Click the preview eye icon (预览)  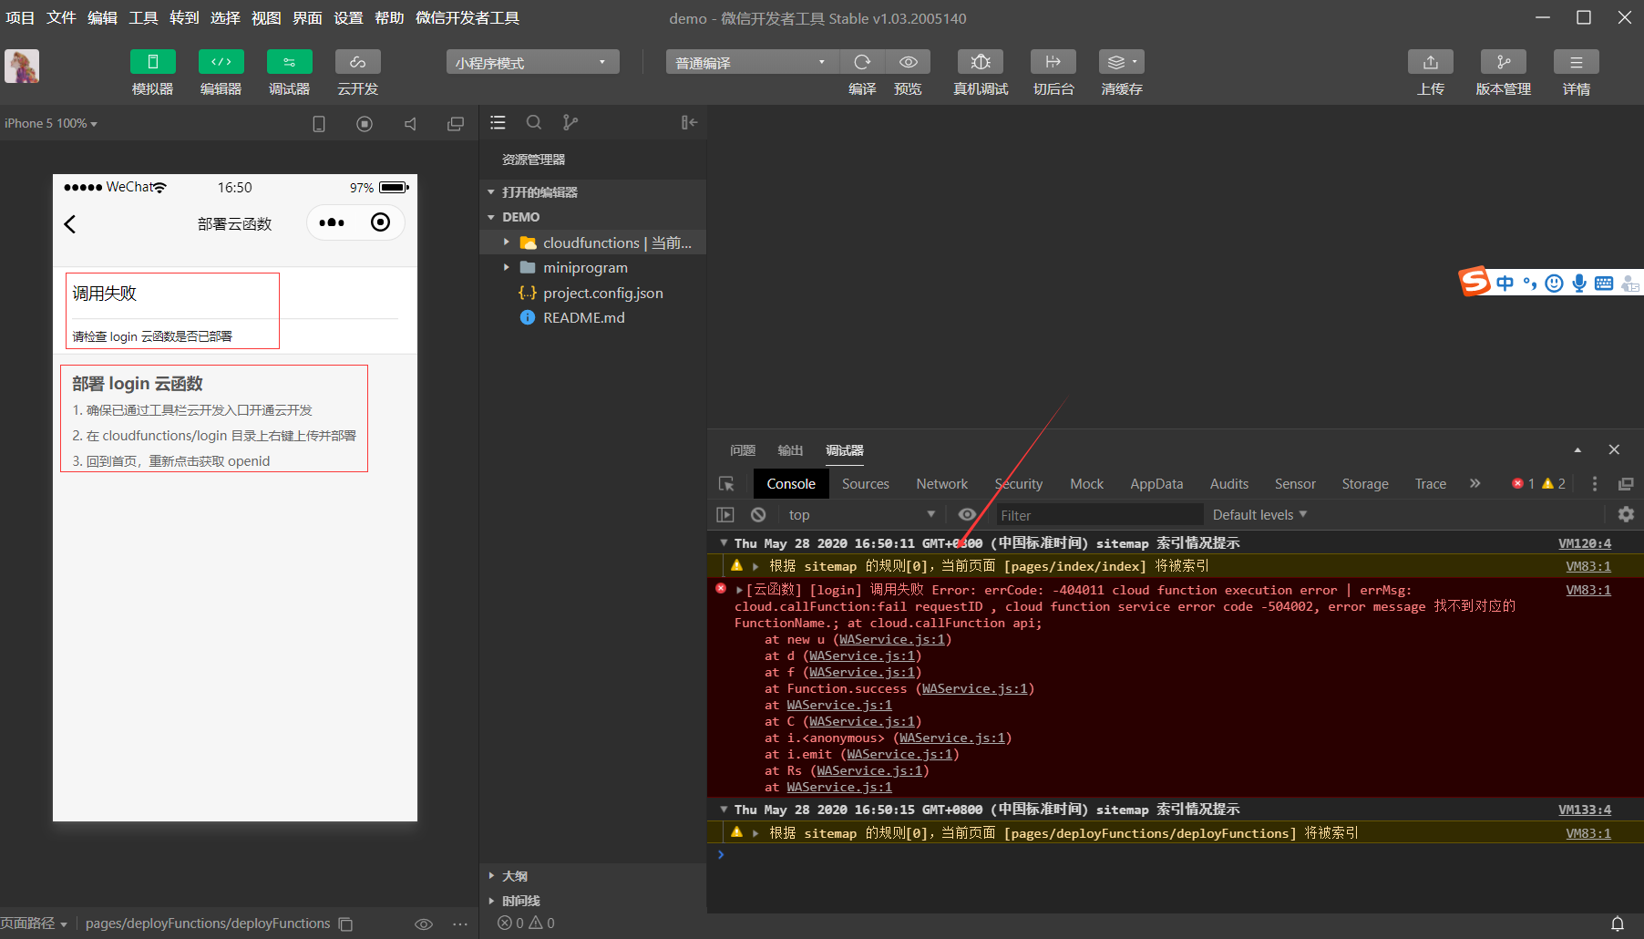908,62
